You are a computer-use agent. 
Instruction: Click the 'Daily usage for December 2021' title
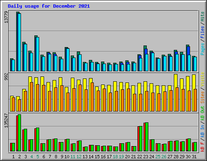point(49,6)
